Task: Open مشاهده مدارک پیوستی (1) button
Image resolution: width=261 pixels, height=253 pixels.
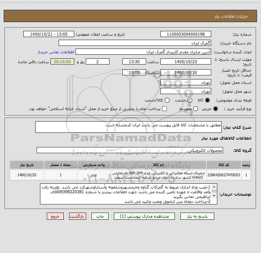Action: pos(144,216)
